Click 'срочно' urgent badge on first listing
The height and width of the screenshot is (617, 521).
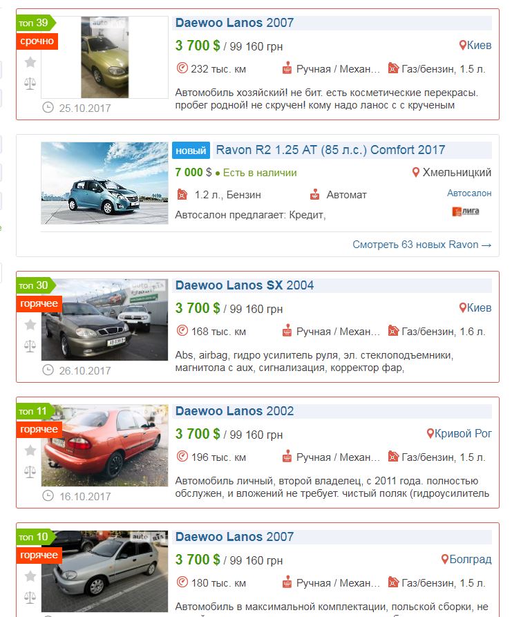pos(37,41)
